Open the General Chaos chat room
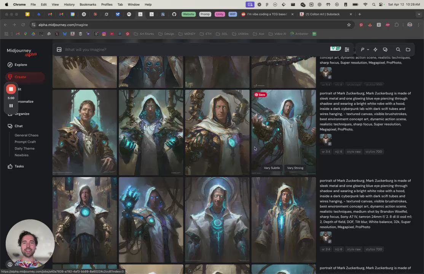 coord(27,135)
